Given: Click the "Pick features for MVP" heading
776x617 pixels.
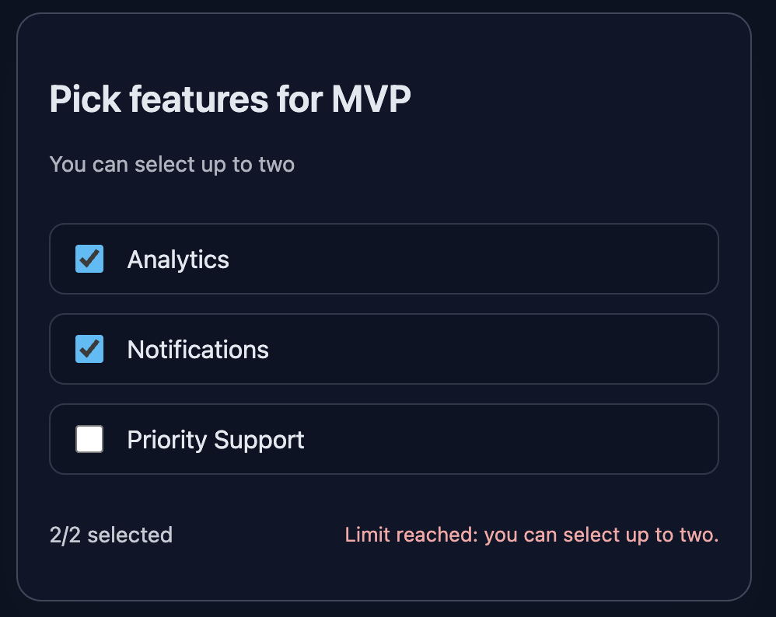Looking at the screenshot, I should tap(230, 99).
